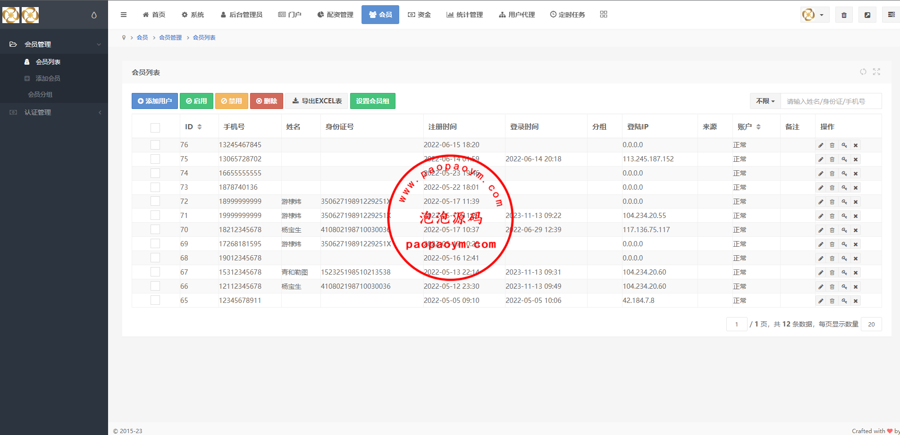
Task: Open the 资金 top menu item
Action: tap(420, 15)
